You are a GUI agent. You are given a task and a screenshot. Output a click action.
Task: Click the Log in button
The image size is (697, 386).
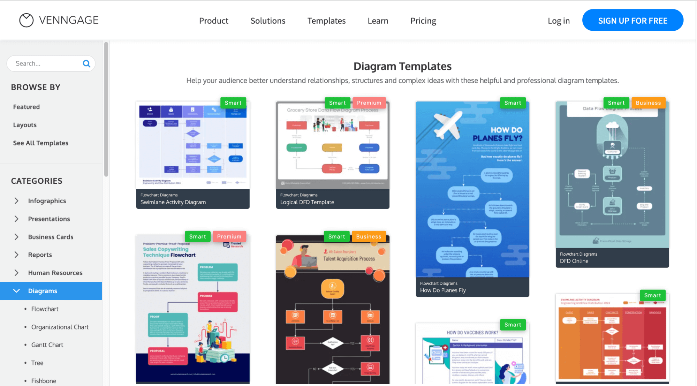559,20
